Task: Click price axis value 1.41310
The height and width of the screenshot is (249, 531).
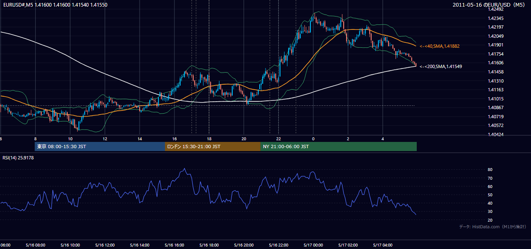Action: (x=496, y=81)
